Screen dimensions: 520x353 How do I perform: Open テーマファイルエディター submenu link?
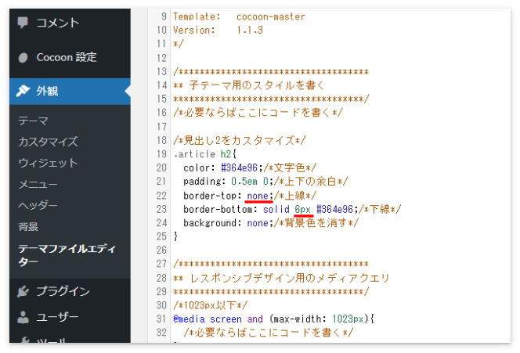(67, 255)
